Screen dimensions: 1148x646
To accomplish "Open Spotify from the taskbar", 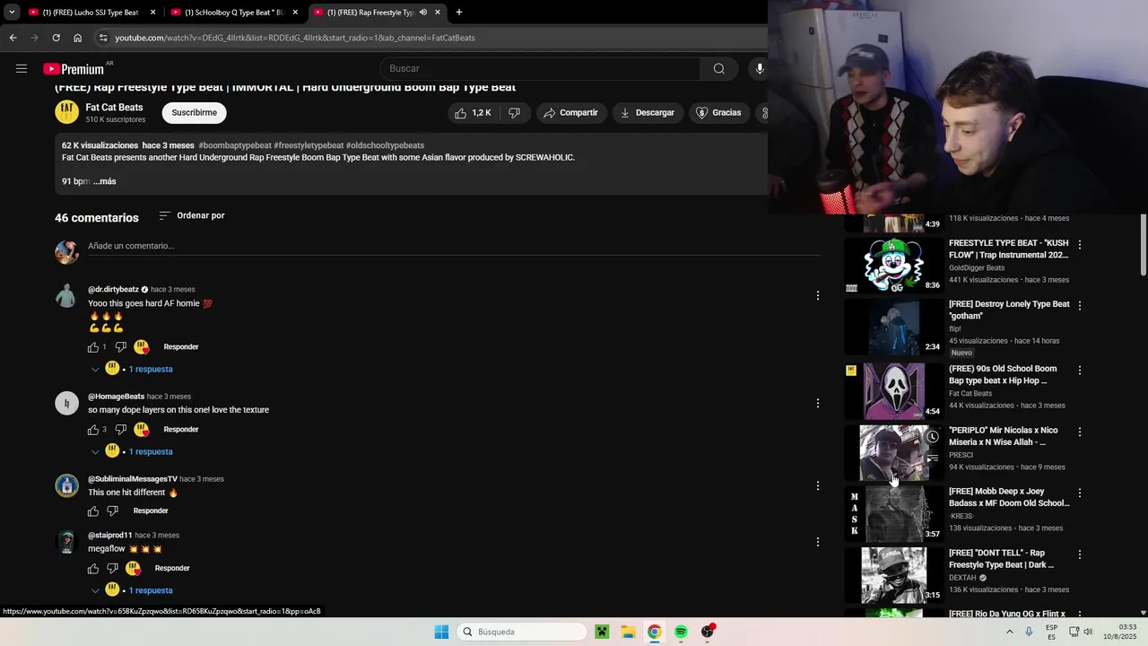I will (681, 632).
